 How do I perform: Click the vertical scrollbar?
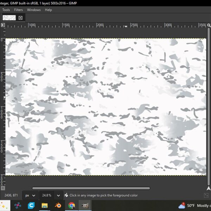point(209,107)
